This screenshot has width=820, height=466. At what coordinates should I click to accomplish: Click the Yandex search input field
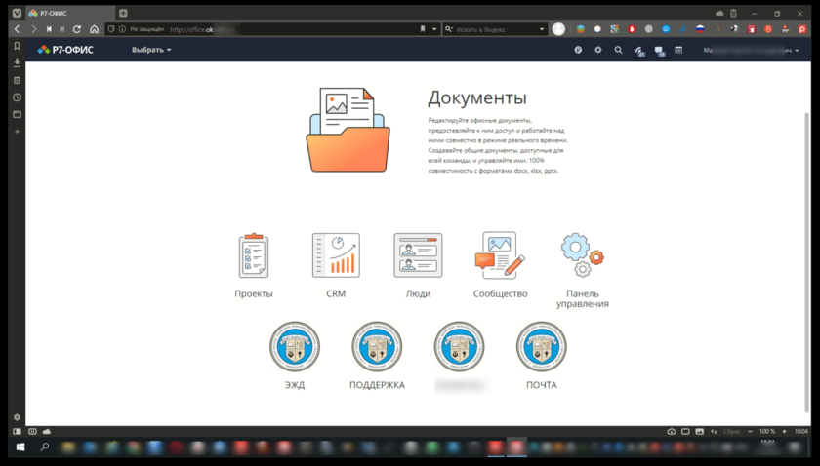point(495,29)
